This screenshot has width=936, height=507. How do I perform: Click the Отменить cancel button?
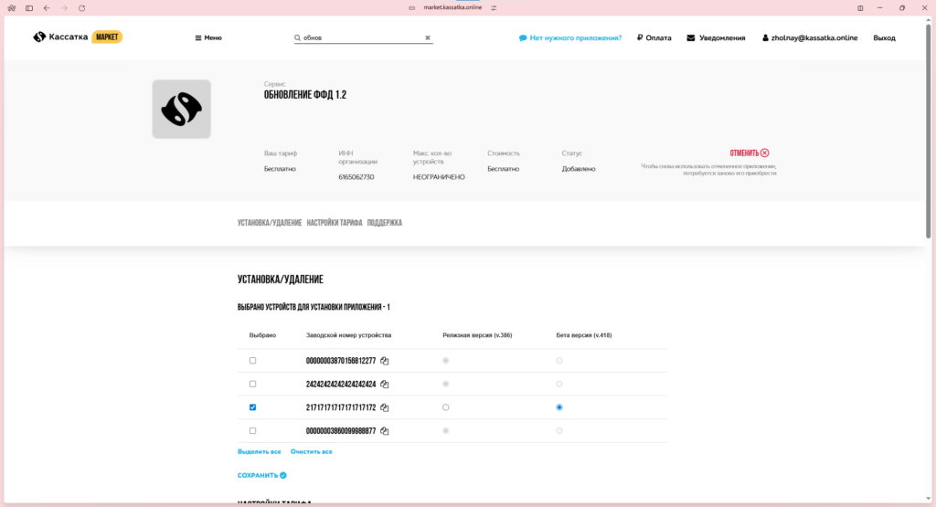(750, 153)
